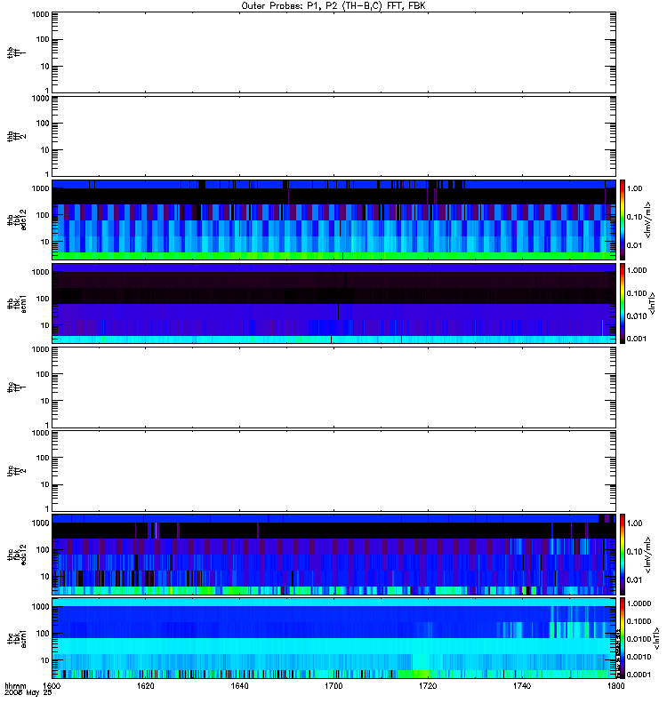Select the empty thb fff 1 panel

(x=333, y=52)
